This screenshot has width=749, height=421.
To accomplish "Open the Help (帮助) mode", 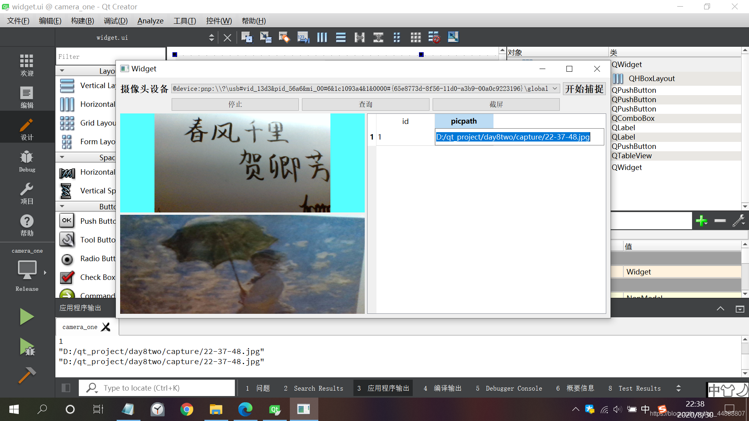I will (x=27, y=225).
